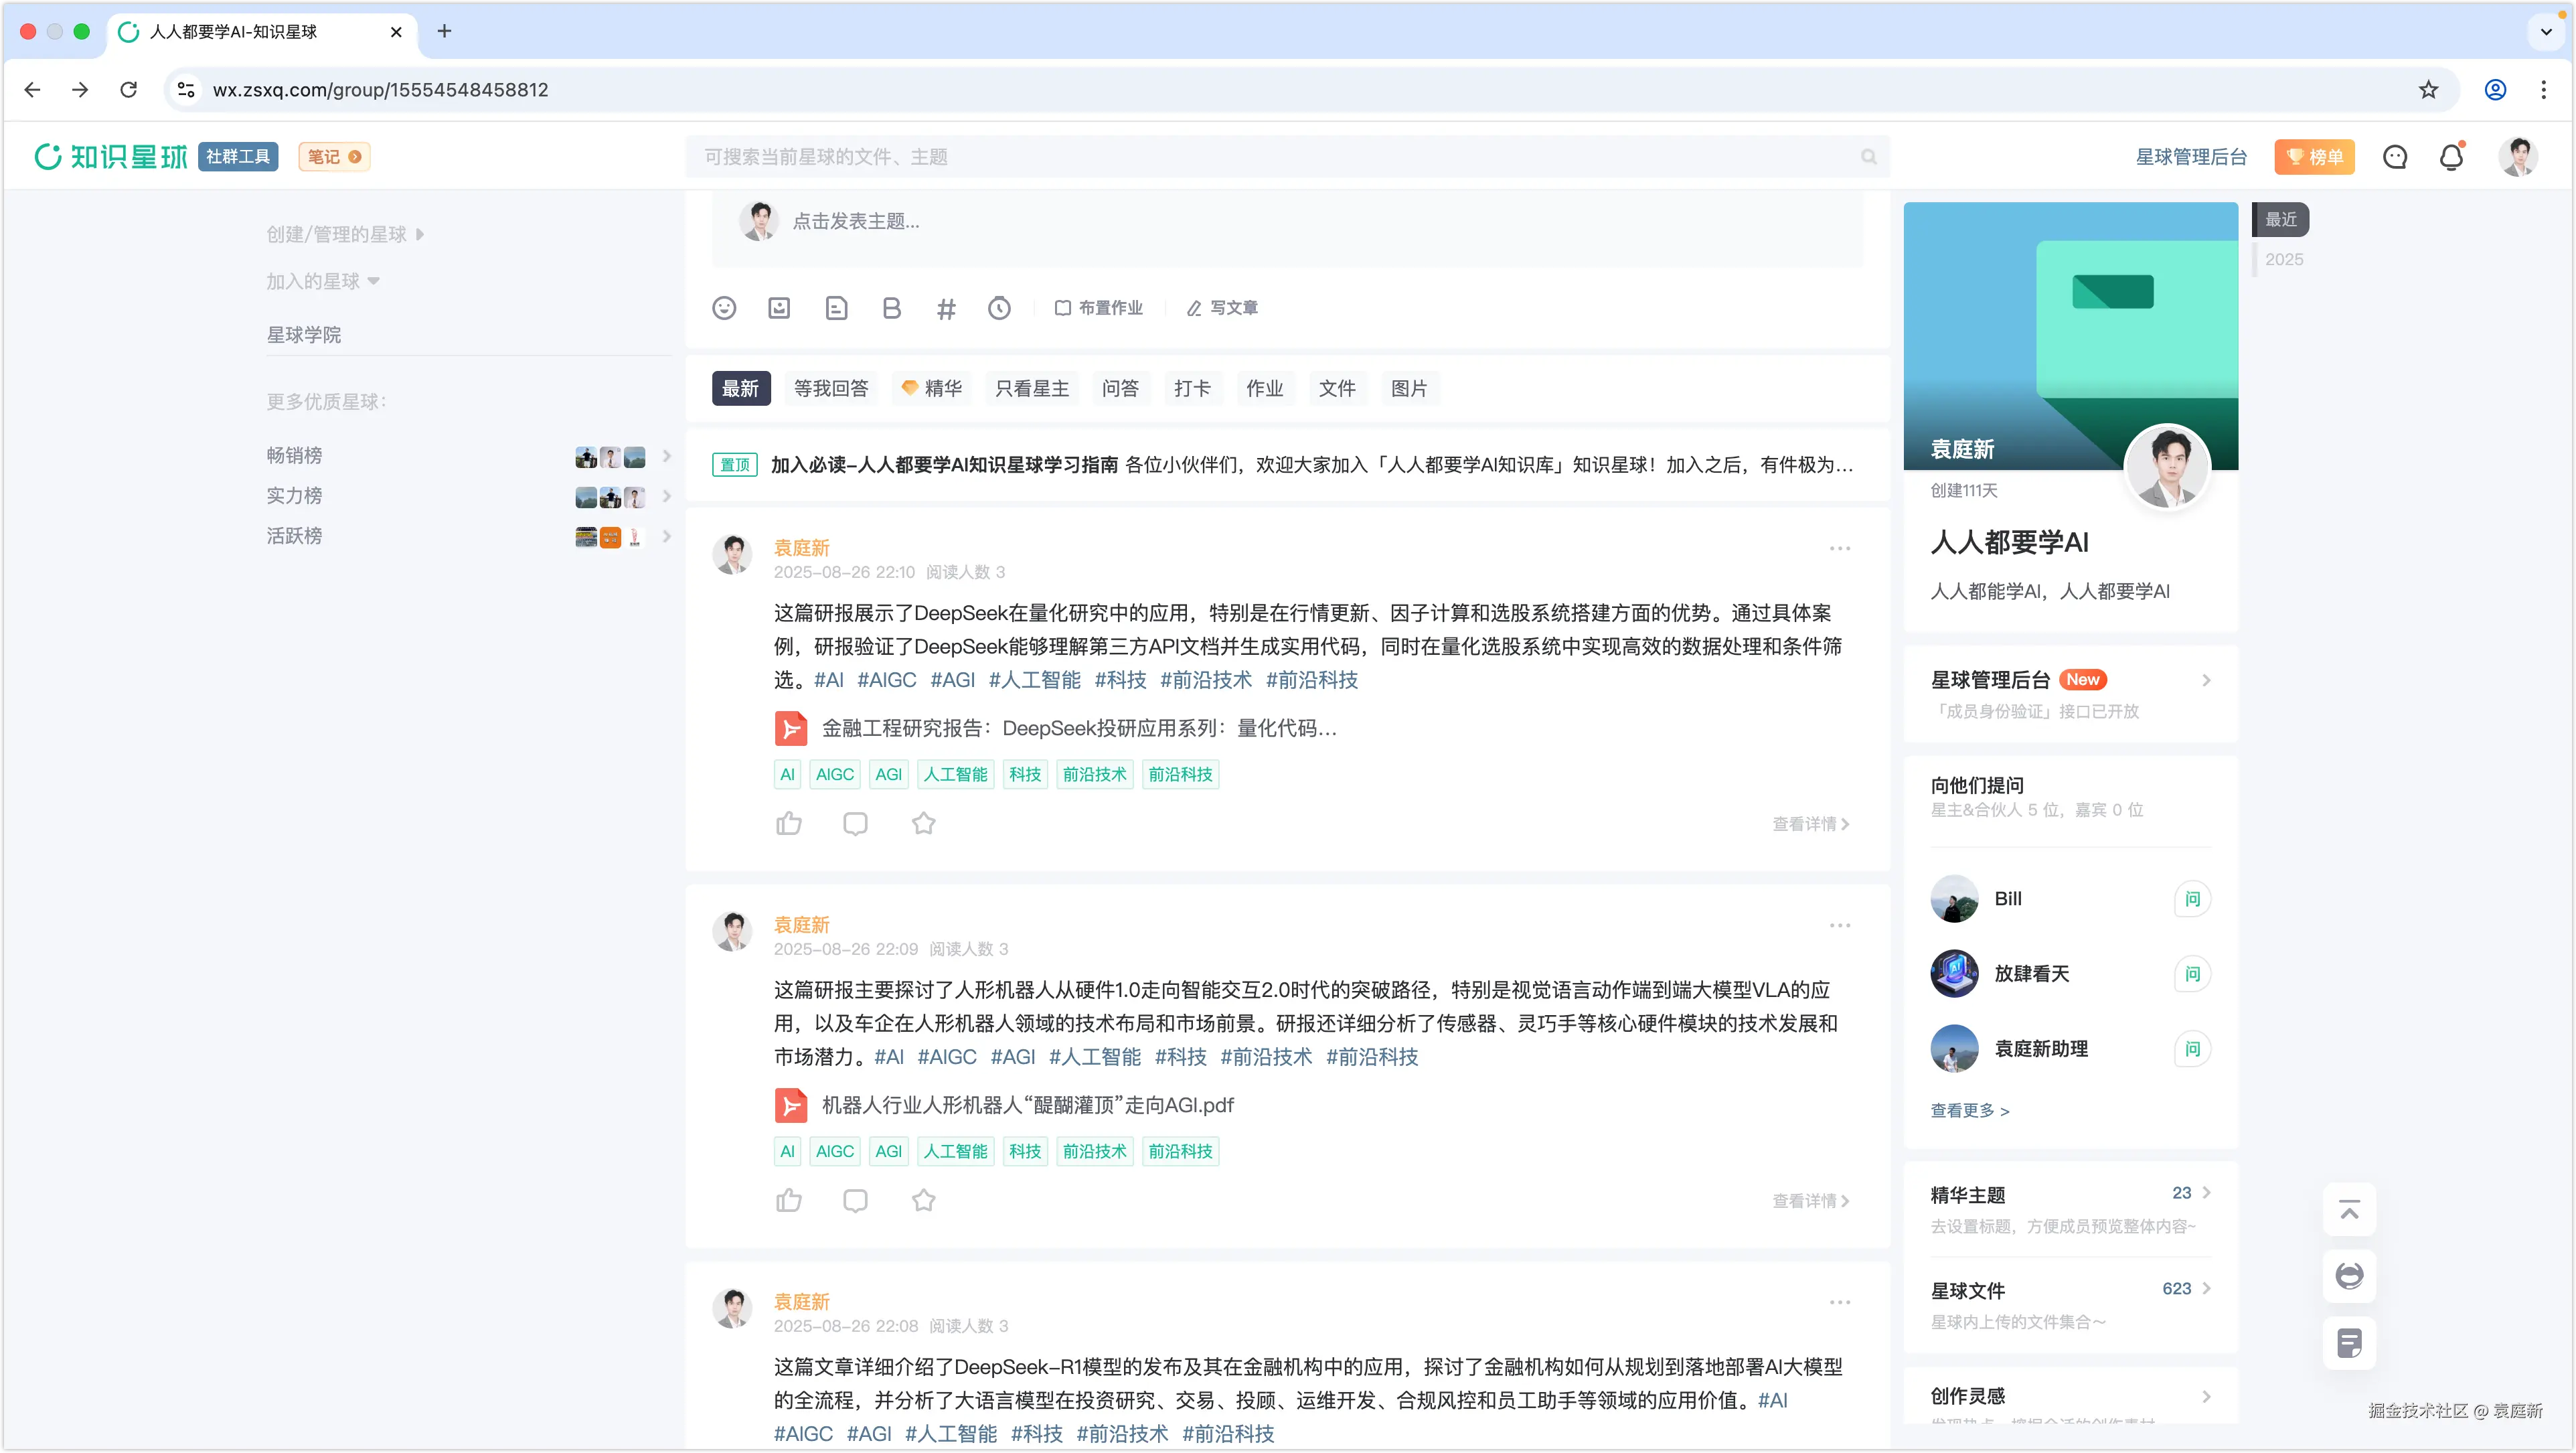Switch to the 文件 tab
Viewport: 2576px width, 1453px height.
[1336, 388]
